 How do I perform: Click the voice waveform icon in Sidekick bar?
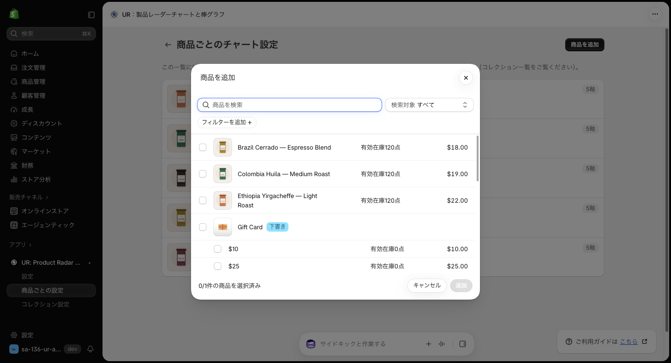(442, 344)
